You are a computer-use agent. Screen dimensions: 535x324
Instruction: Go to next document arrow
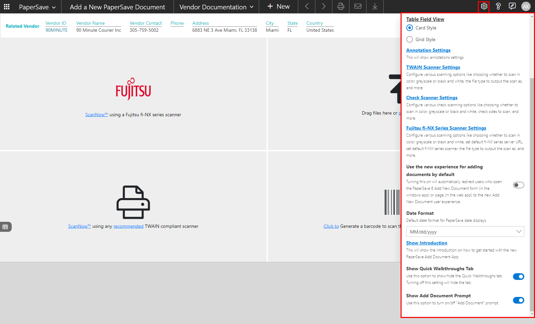[x=323, y=6]
